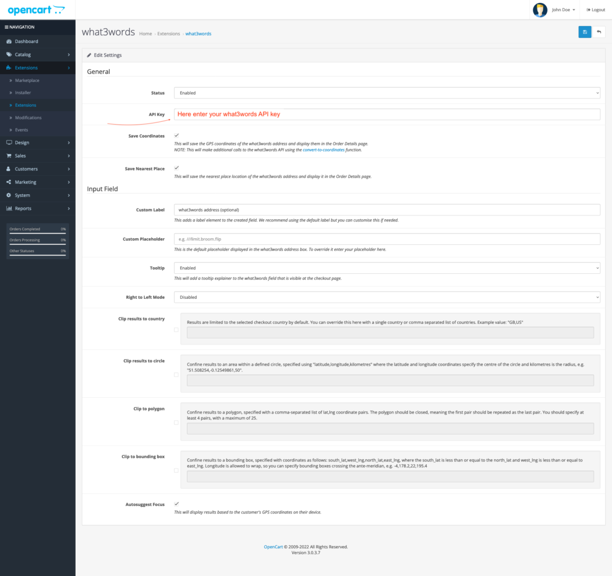This screenshot has width=612, height=576.
Task: Click the Reports chart icon
Action: (x=8, y=209)
